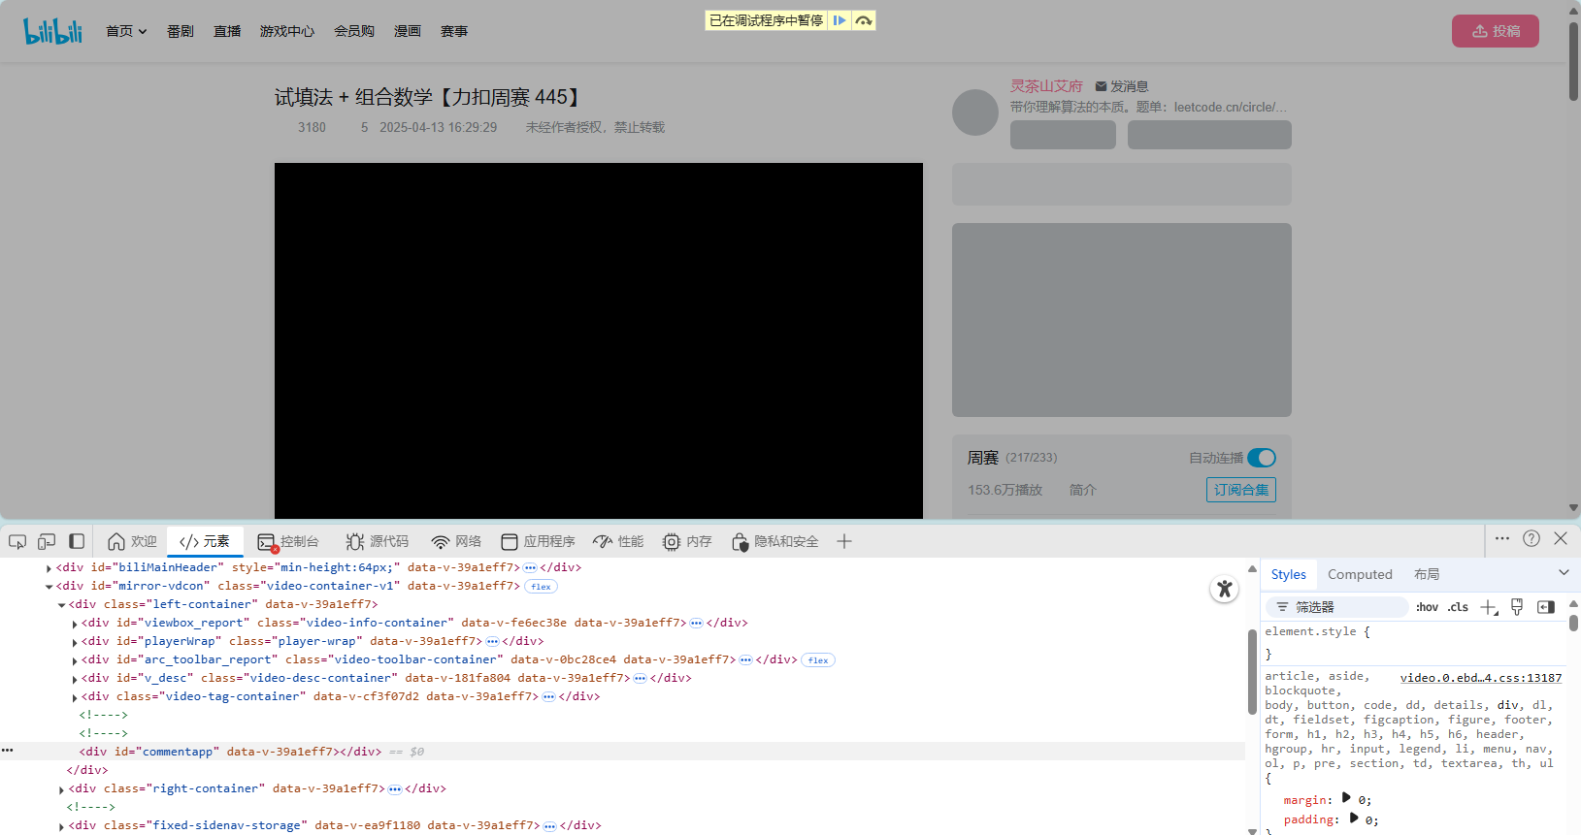This screenshot has width=1581, height=835.
Task: Open 番剧 navigation link
Action: [181, 31]
